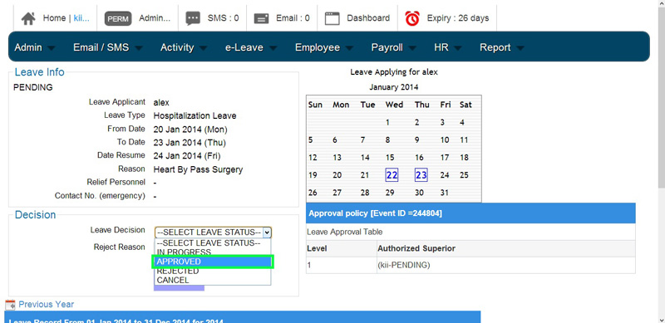Image resolution: width=665 pixels, height=323 pixels.
Task: Click the Email envelope icon
Action: 261,18
